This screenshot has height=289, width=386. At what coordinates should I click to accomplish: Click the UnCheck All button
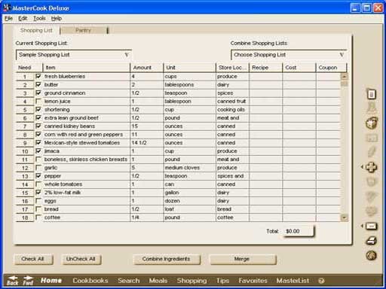pos(81,259)
